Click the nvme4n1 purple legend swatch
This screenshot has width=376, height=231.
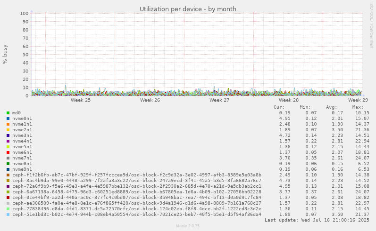click(8, 141)
